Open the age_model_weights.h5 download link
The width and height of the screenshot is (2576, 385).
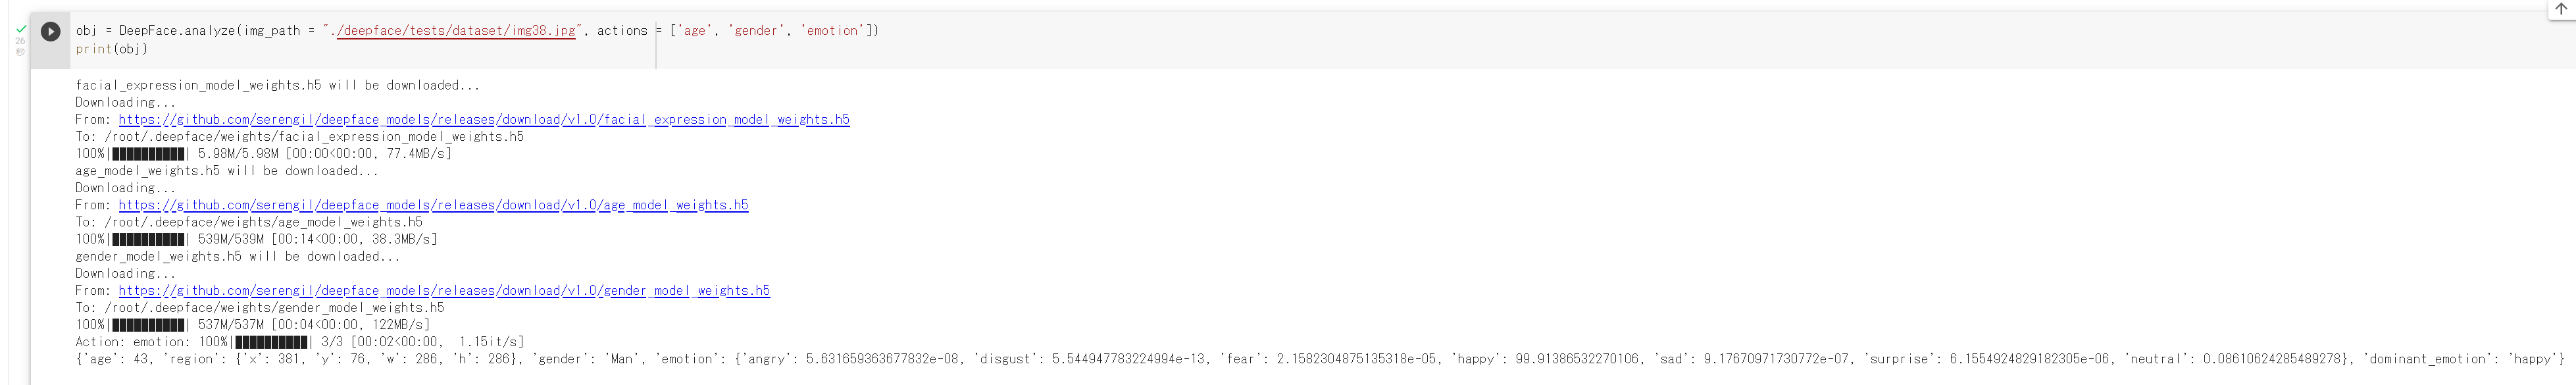coord(433,205)
